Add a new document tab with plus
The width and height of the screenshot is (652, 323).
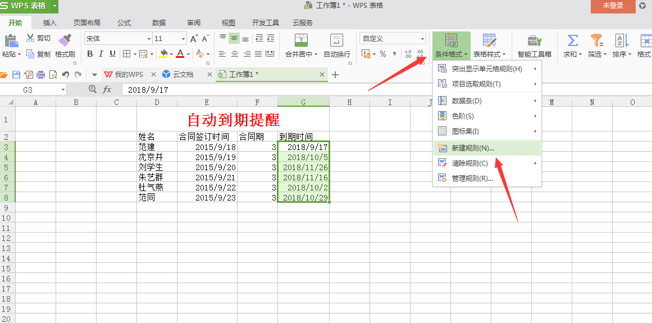click(x=335, y=75)
